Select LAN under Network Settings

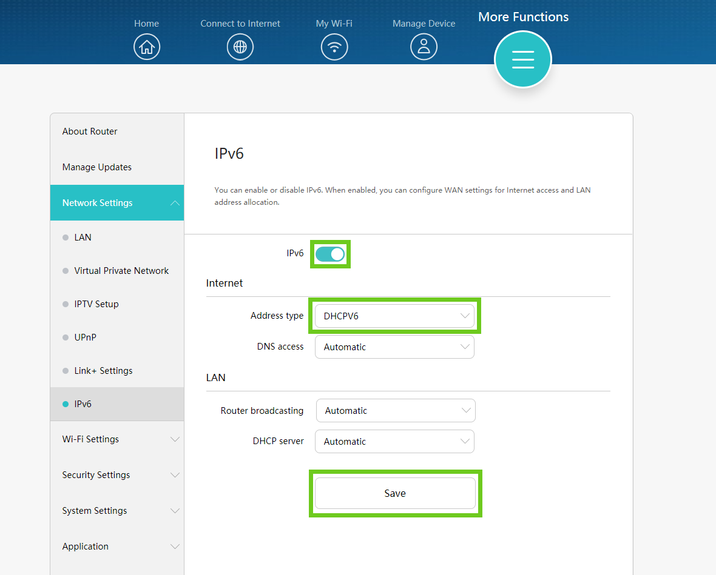[x=83, y=238]
